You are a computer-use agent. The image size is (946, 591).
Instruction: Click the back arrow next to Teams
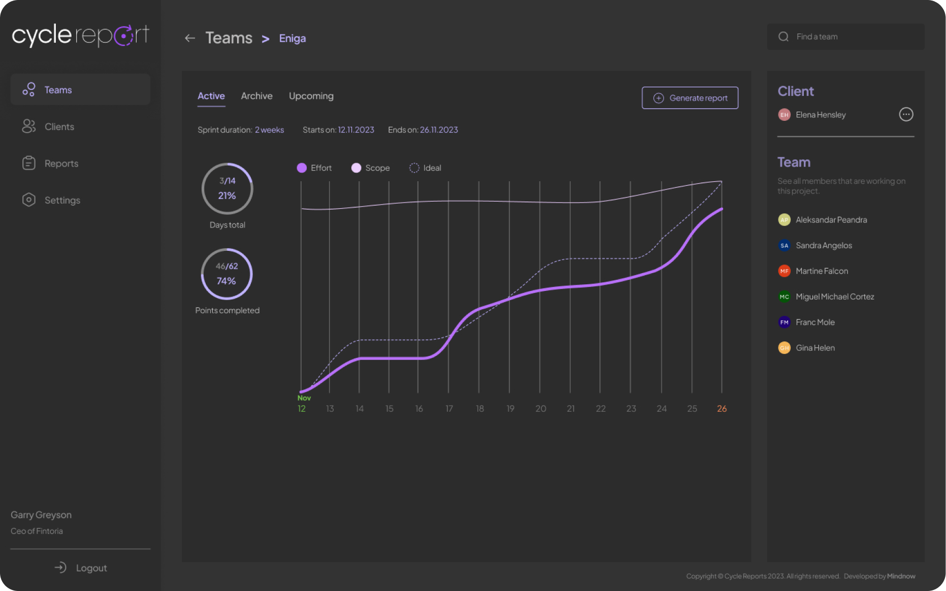pyautogui.click(x=189, y=38)
